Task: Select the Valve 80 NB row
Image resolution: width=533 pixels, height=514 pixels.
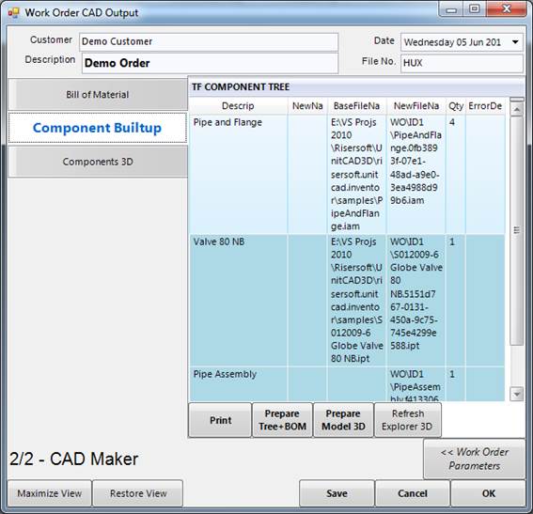Action: pyautogui.click(x=348, y=301)
